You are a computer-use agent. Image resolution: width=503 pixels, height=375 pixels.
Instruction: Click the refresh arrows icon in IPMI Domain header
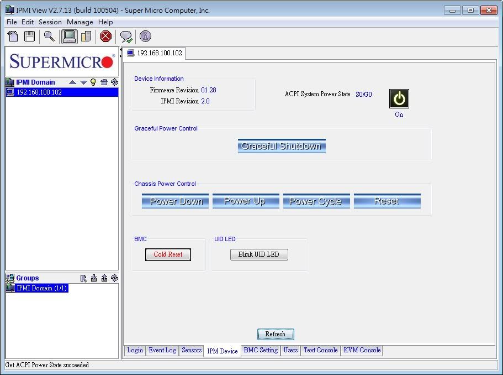coord(114,82)
